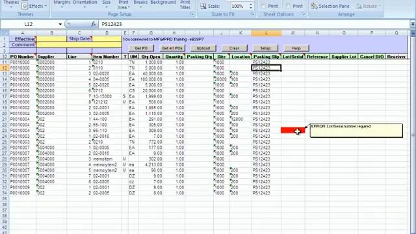
Task: Toggle the Gridlines Print checkbox
Action: pos(264,6)
